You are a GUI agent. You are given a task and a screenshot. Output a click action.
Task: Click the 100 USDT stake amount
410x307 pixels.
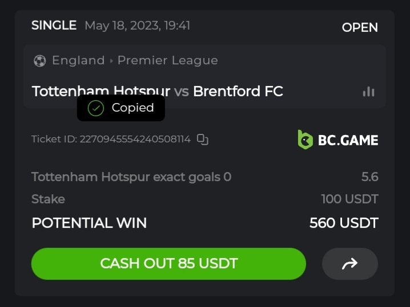pos(349,199)
